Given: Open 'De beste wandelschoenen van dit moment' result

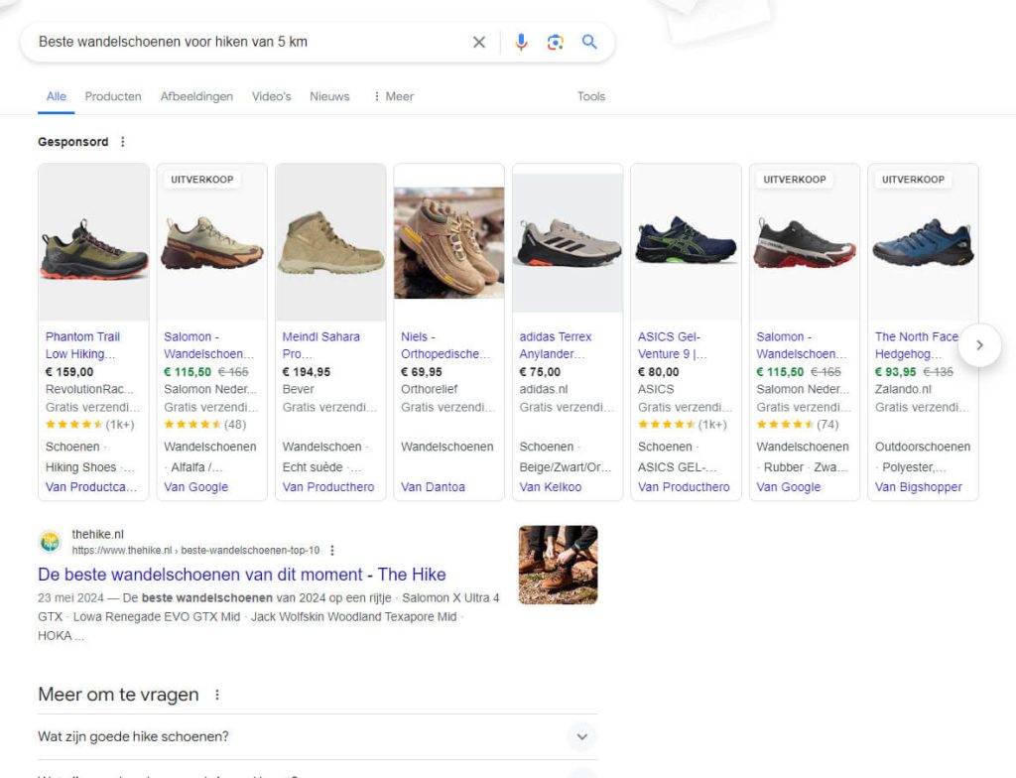Looking at the screenshot, I should [x=242, y=575].
